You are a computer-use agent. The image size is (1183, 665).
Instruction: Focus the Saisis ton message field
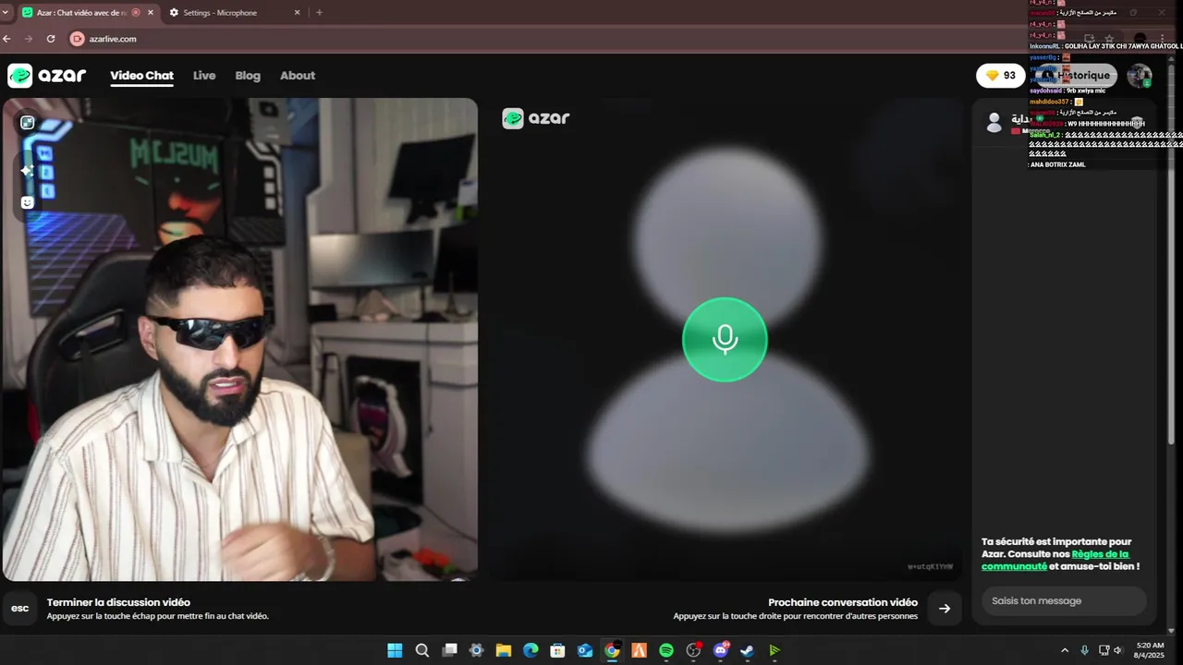1064,600
